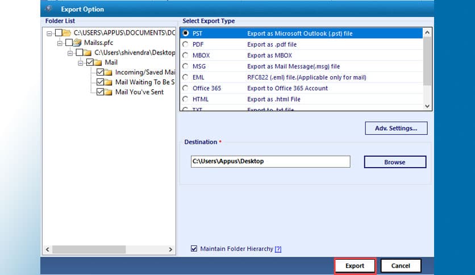
Task: Select C:\USERS\APPUS\DOCUMENTS root label
Action: (124, 33)
